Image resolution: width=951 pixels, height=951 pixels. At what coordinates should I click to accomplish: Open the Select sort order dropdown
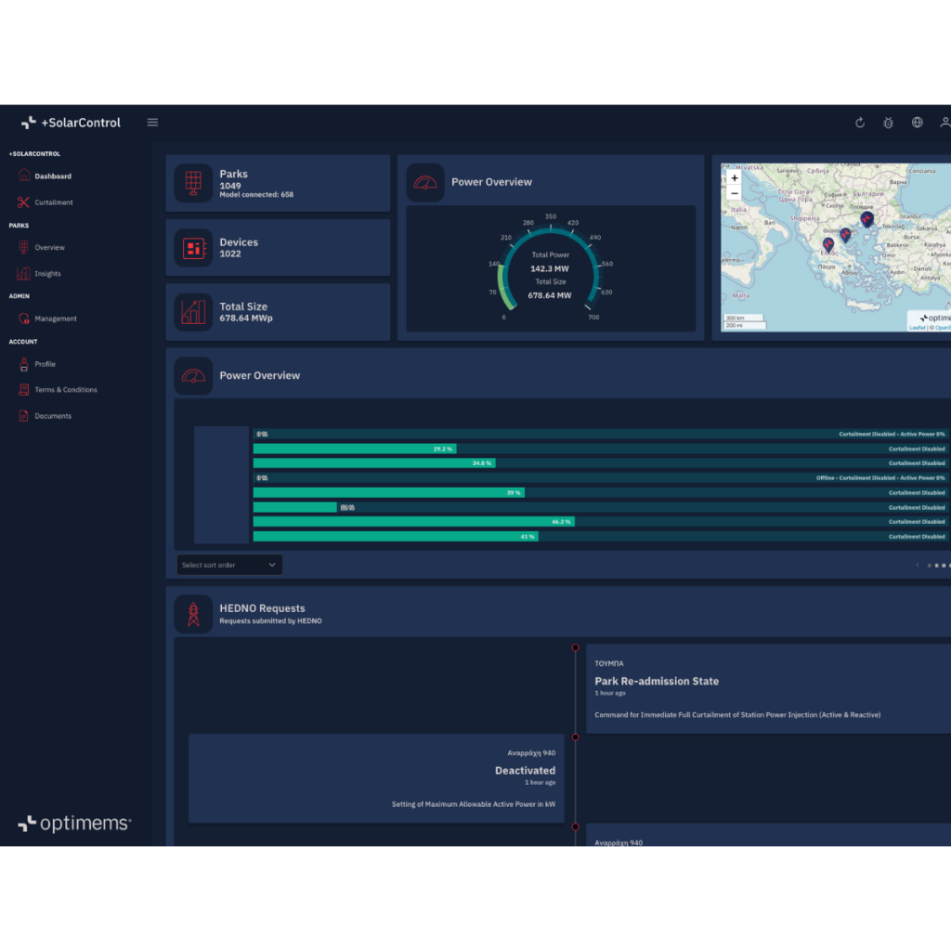(x=229, y=565)
